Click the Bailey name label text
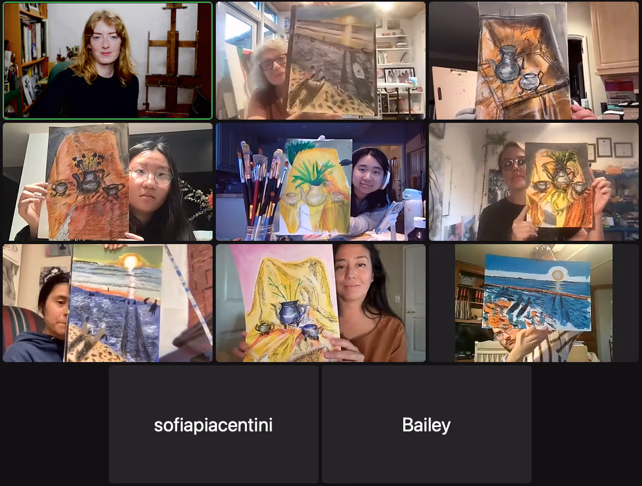Image resolution: width=642 pixels, height=486 pixels. coord(426,425)
